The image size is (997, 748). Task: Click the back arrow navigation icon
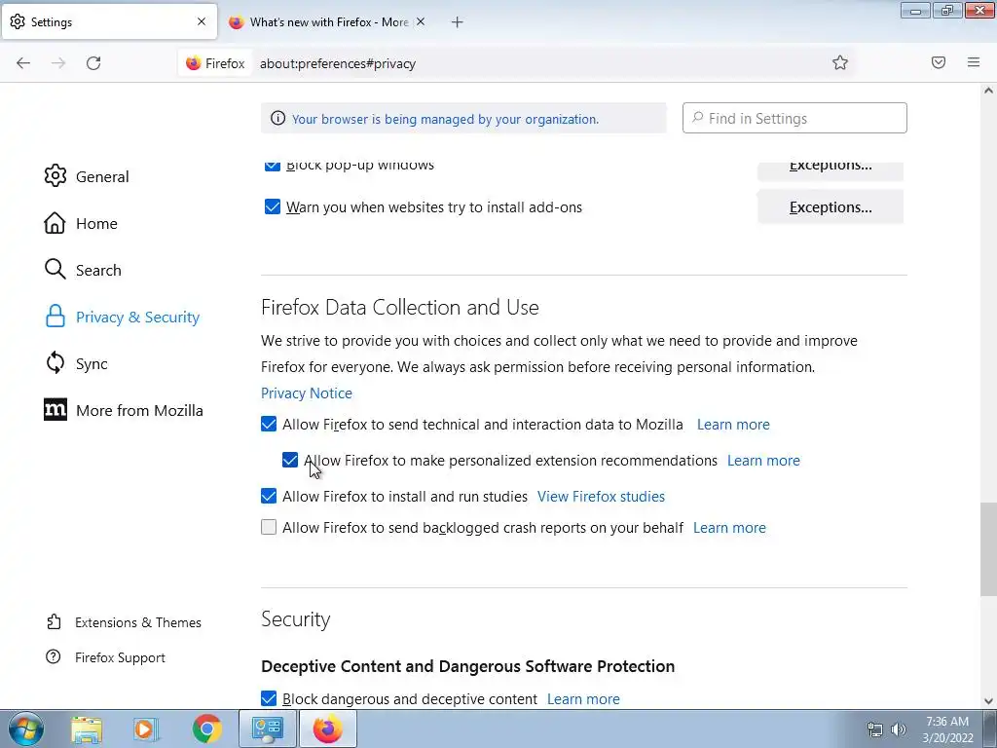(23, 63)
